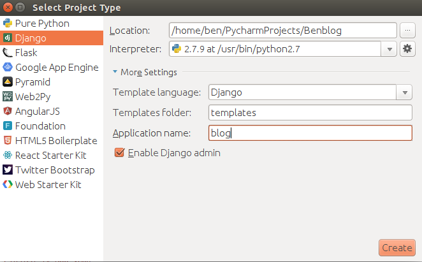Click the Web Starter Kit icon

8,184
